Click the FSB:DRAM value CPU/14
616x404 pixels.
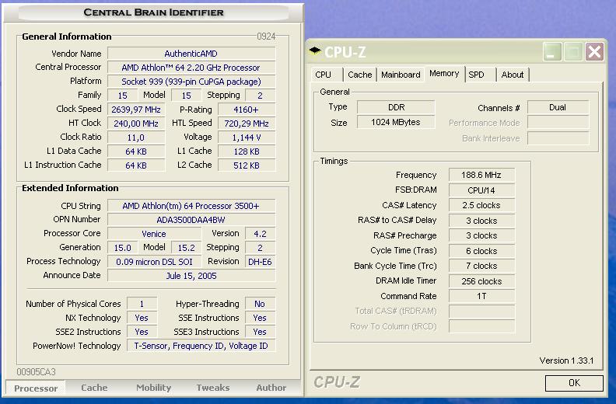click(481, 190)
